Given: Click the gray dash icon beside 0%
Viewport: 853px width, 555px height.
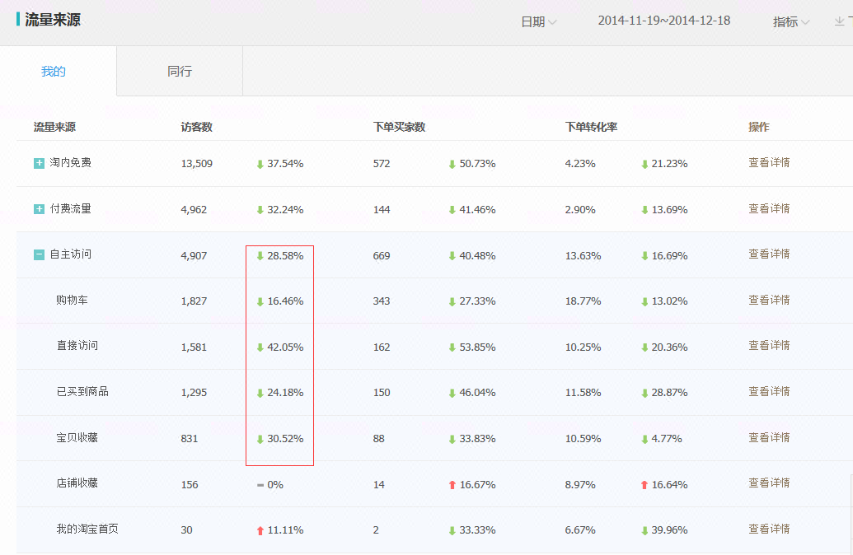Looking at the screenshot, I should pyautogui.click(x=260, y=485).
